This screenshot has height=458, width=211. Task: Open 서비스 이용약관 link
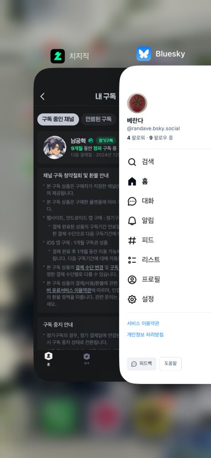click(x=143, y=323)
